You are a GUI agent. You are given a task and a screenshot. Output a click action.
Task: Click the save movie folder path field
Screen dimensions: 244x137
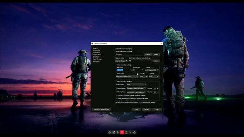click(129, 54)
